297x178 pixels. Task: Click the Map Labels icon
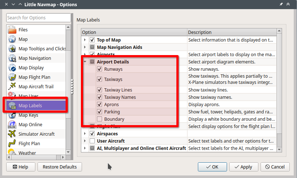coord(12,105)
